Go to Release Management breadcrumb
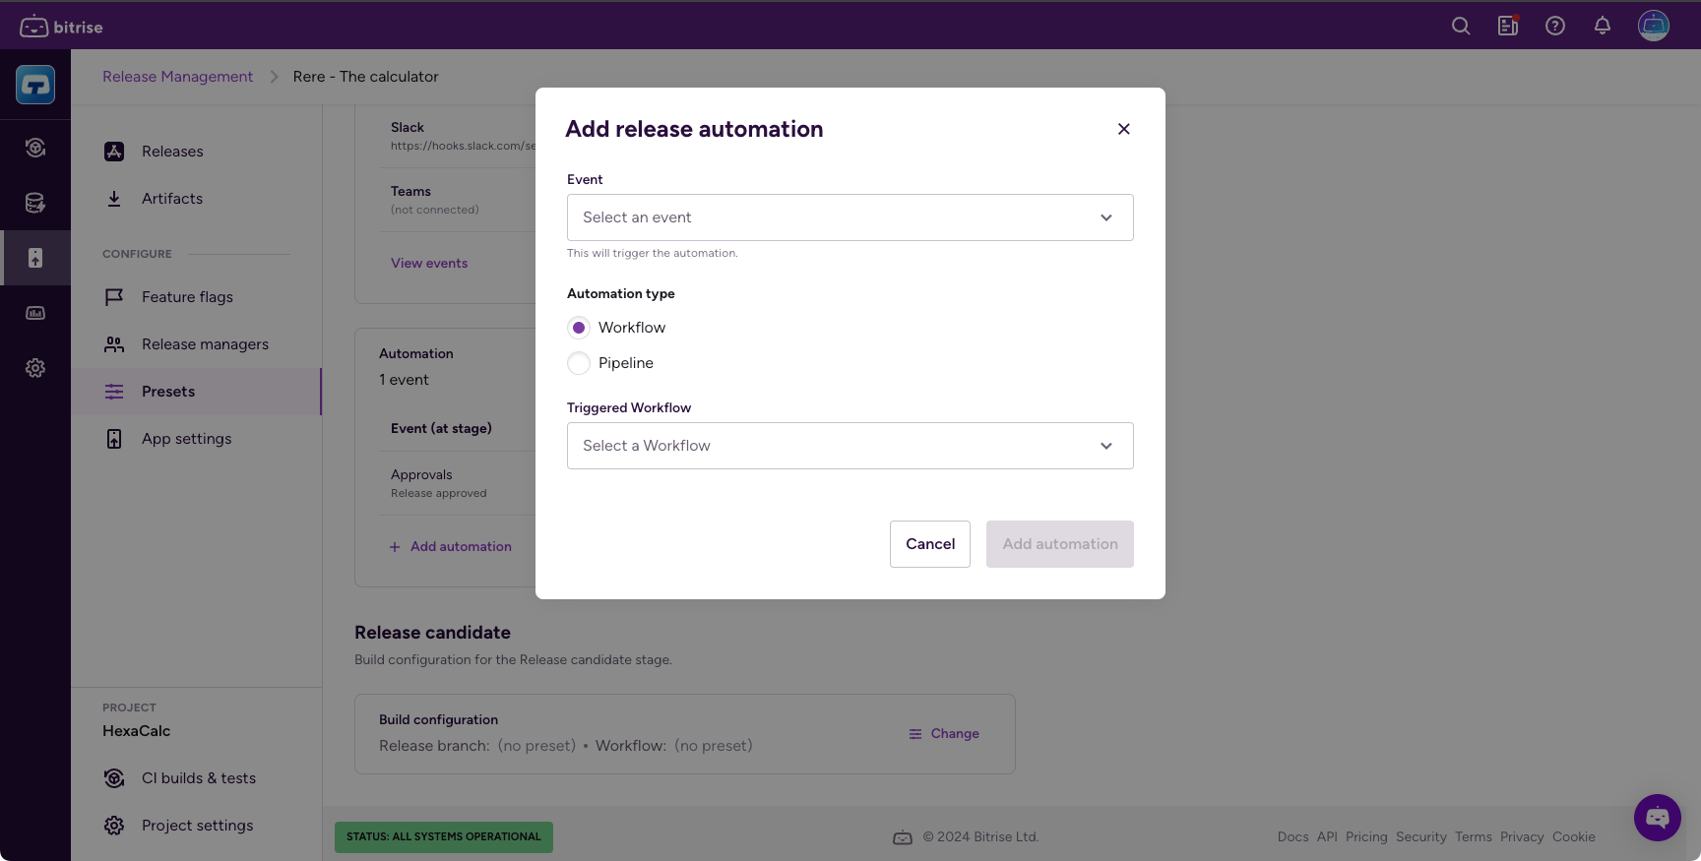The image size is (1701, 861). coord(177,77)
